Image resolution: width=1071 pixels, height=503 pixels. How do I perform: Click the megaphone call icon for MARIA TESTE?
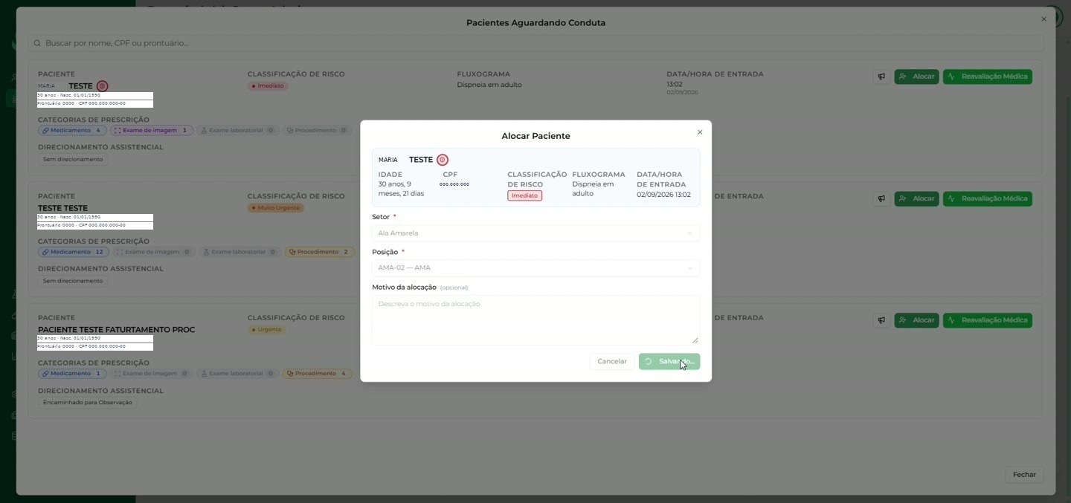coord(881,77)
